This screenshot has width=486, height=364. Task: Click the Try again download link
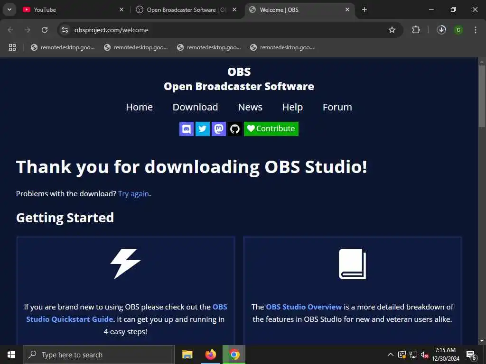point(133,194)
